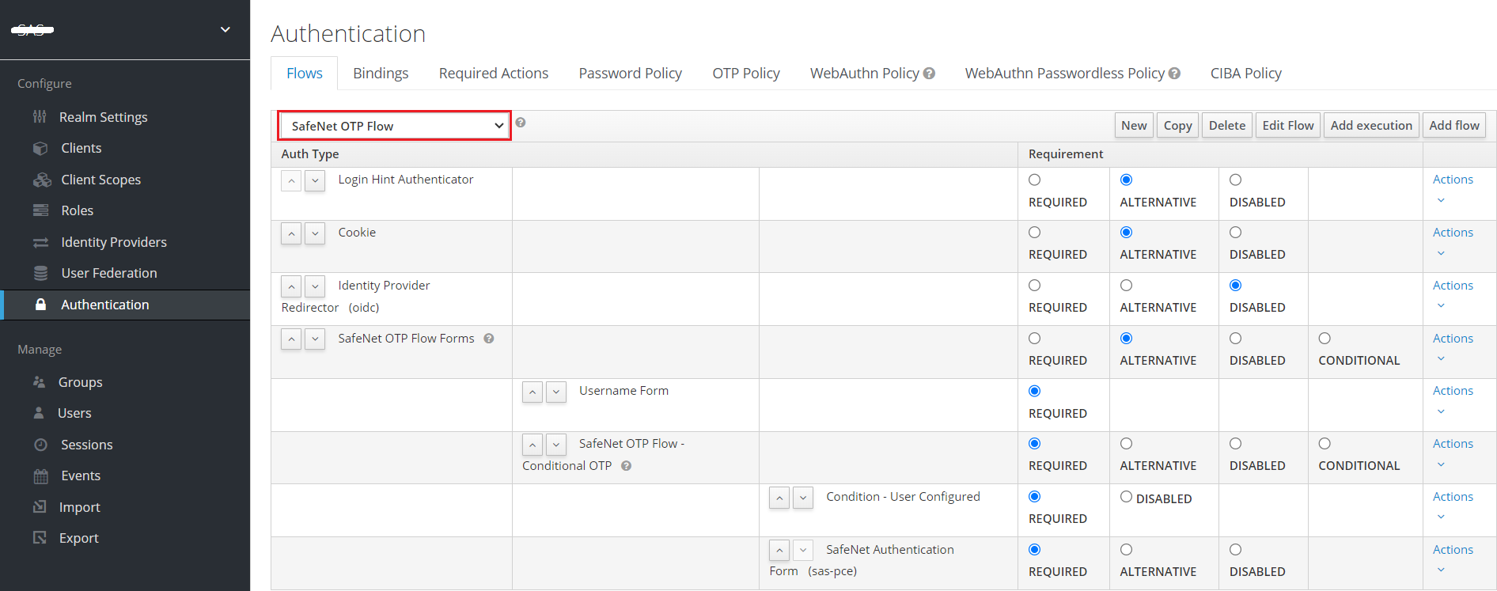Set Login Hint Authenticator to REQUIRED

pos(1034,180)
